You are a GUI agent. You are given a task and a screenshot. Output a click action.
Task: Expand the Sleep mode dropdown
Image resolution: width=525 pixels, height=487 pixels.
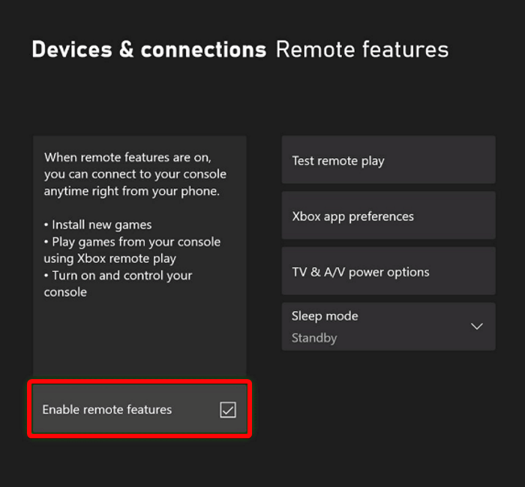[388, 327]
